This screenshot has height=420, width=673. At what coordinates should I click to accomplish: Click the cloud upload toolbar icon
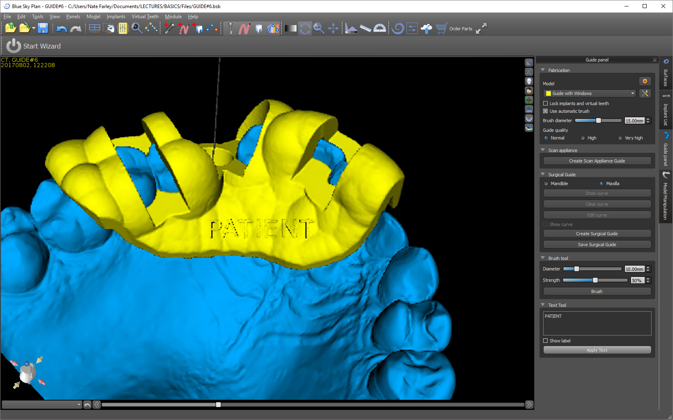[426, 28]
